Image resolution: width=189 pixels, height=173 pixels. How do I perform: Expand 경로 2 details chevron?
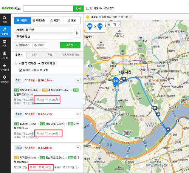tap(78, 114)
